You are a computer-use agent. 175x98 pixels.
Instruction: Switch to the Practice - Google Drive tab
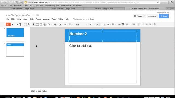point(104,9)
